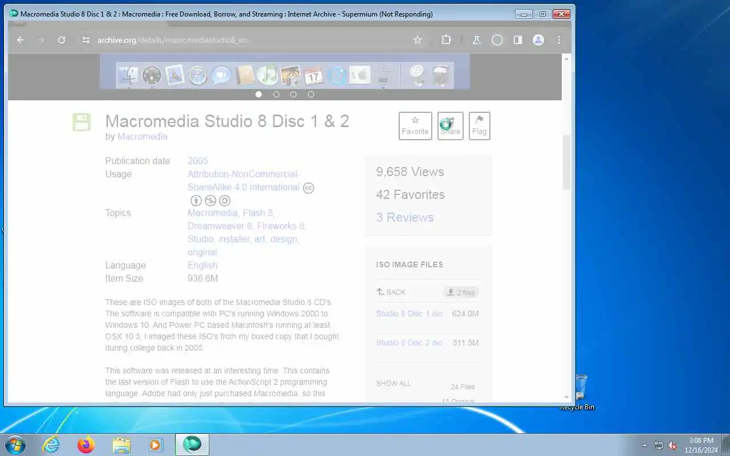This screenshot has width=730, height=456.
Task: Flag this item with the Flag button
Action: pos(480,126)
